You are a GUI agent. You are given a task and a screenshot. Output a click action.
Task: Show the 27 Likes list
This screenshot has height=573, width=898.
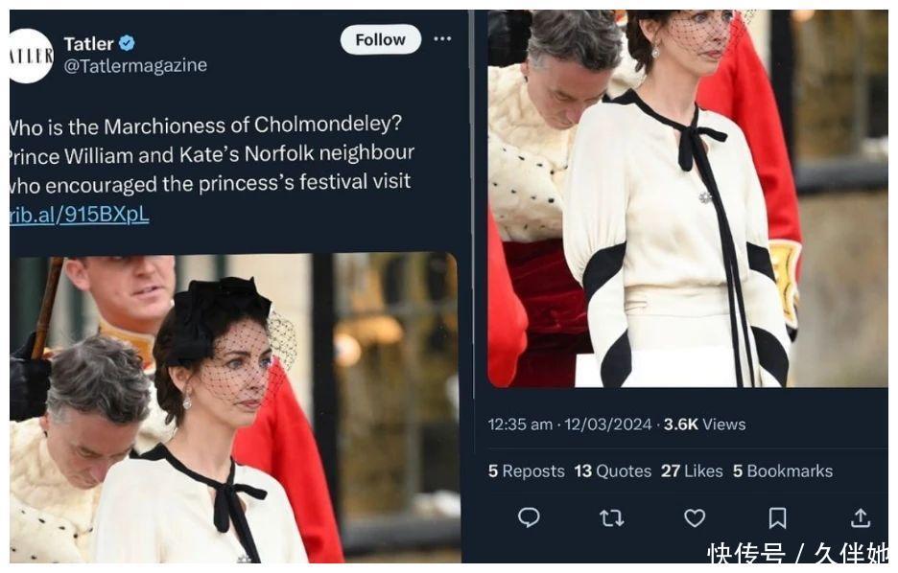[x=693, y=470]
